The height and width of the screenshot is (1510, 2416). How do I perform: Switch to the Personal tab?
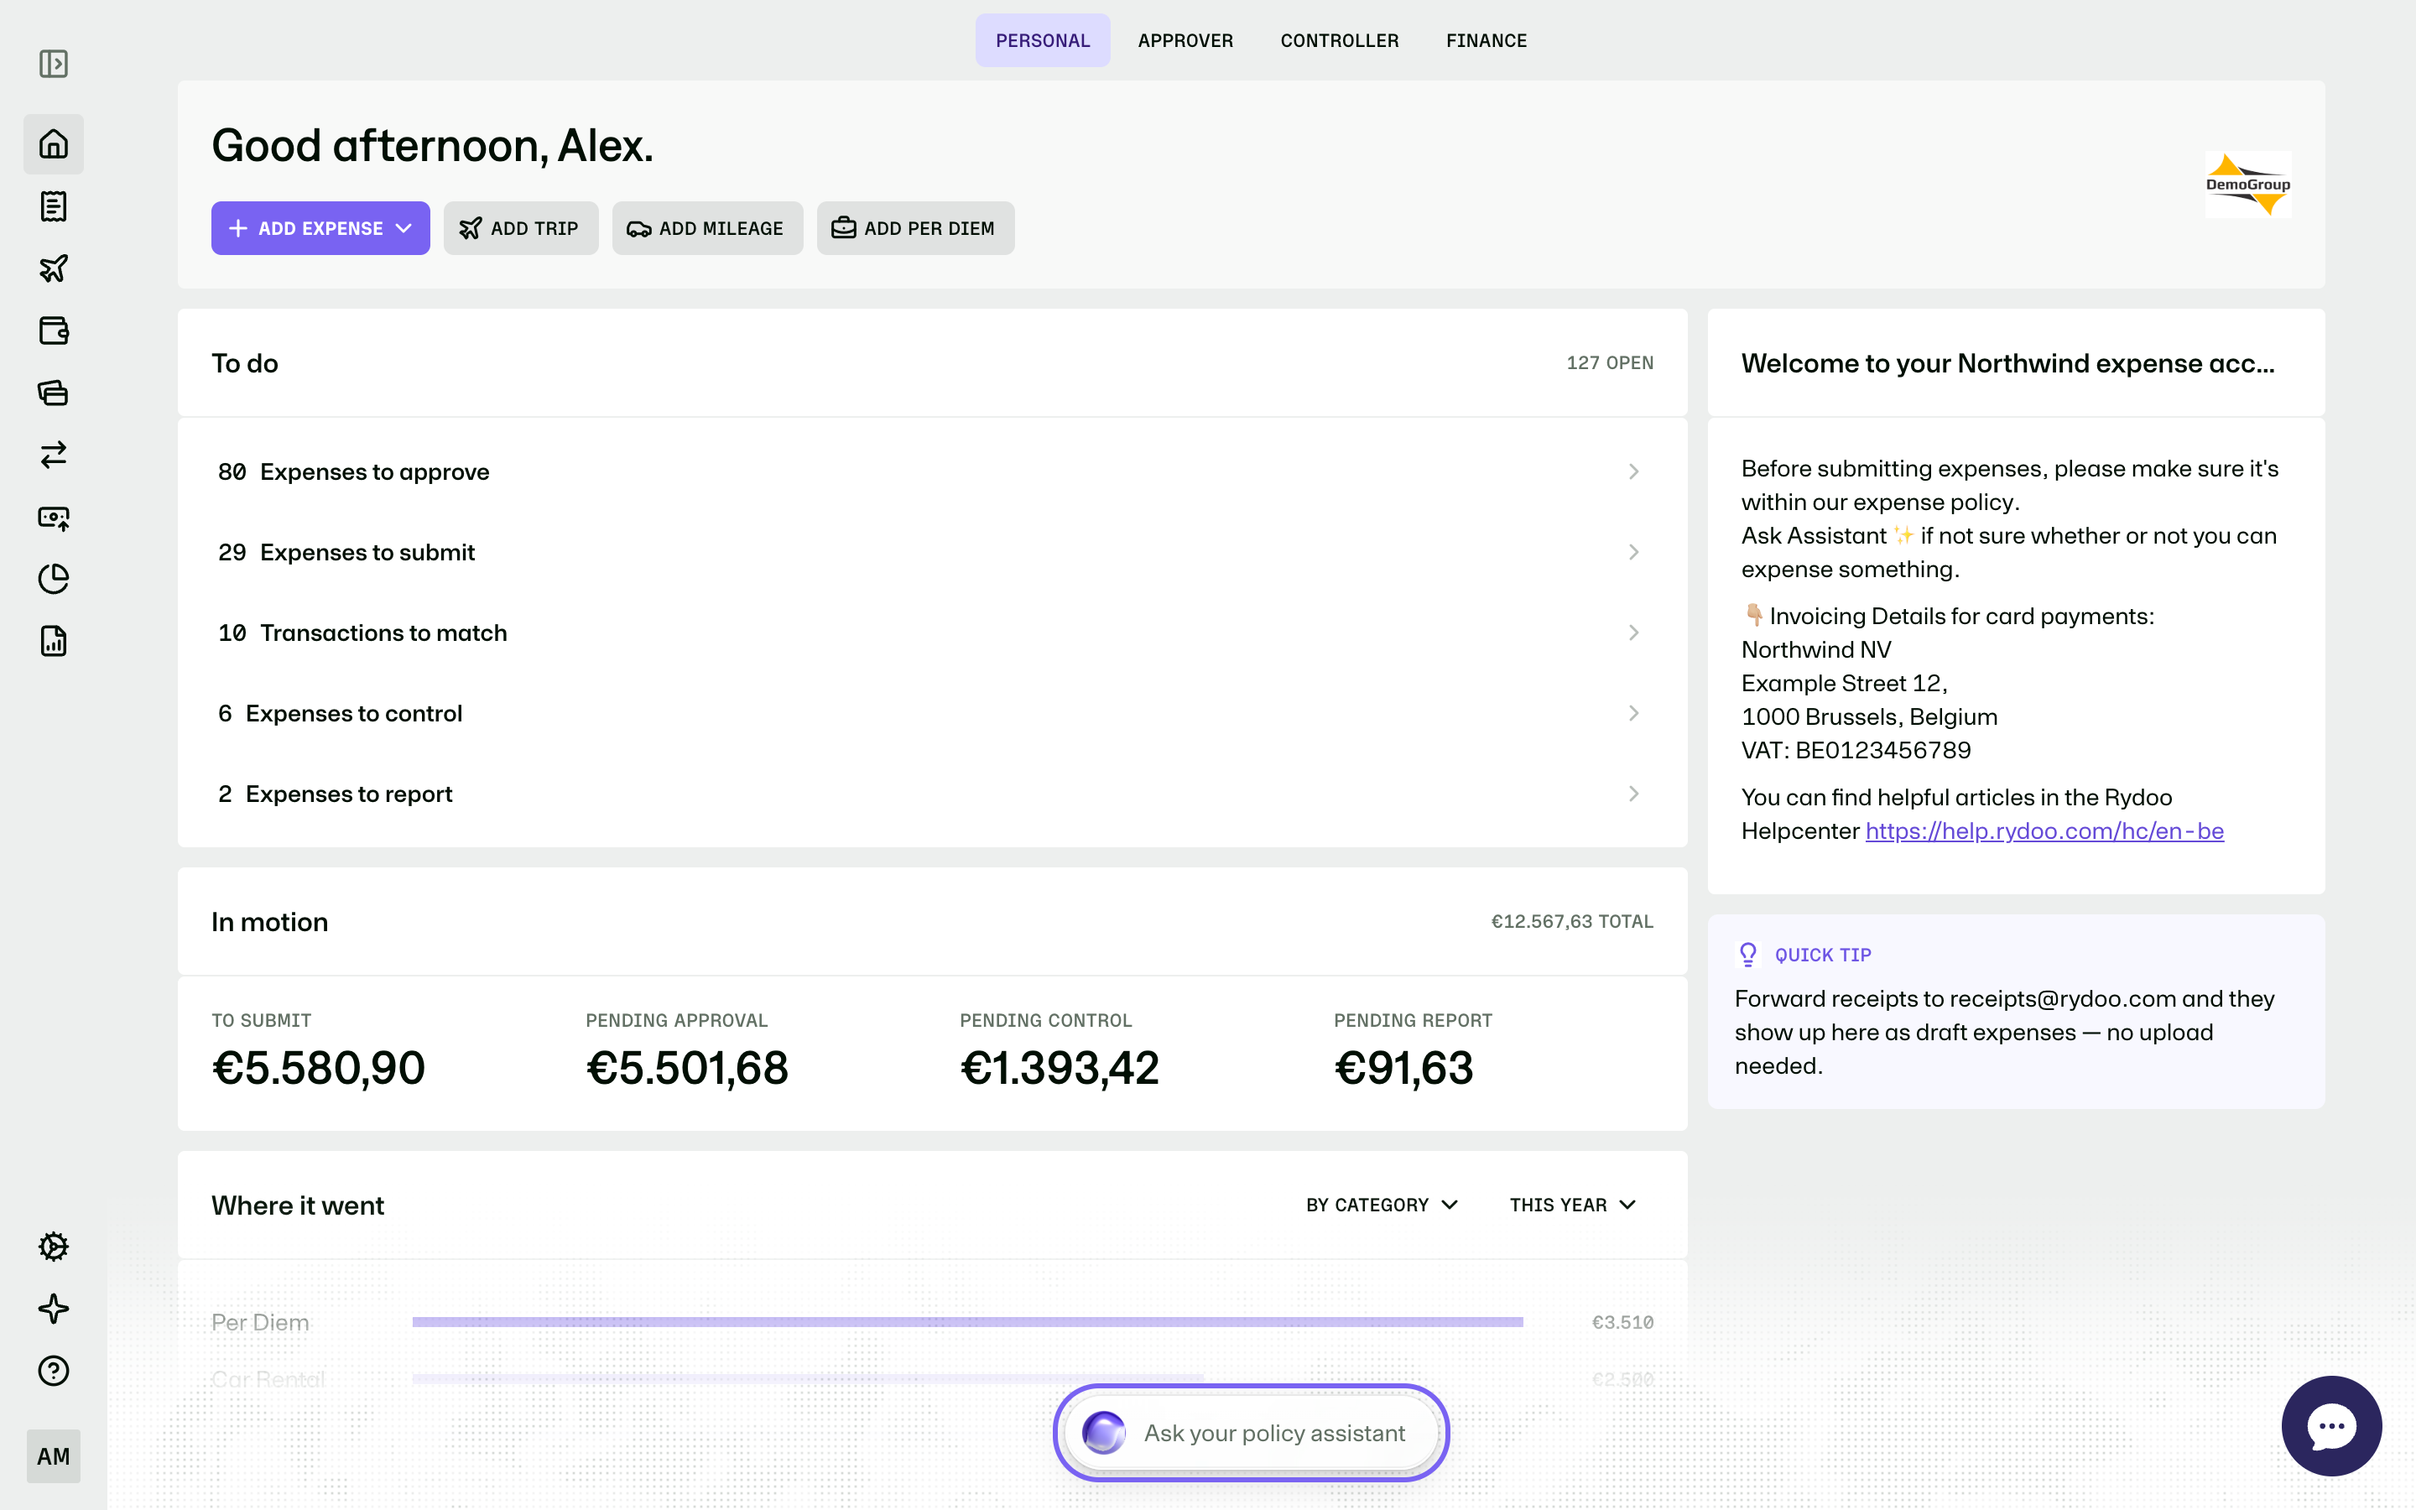coord(1042,41)
